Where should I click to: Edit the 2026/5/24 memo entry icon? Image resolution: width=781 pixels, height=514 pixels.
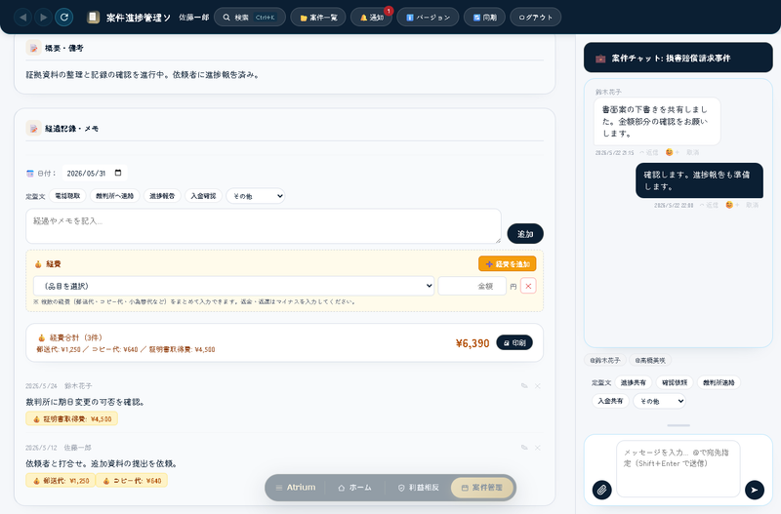pos(524,385)
